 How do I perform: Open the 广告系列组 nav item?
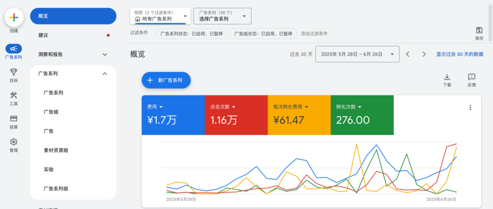click(x=73, y=189)
